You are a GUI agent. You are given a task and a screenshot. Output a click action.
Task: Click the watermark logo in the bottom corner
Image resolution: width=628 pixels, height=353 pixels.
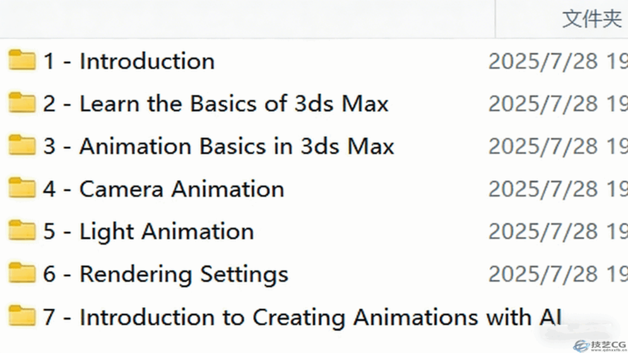[599, 345]
